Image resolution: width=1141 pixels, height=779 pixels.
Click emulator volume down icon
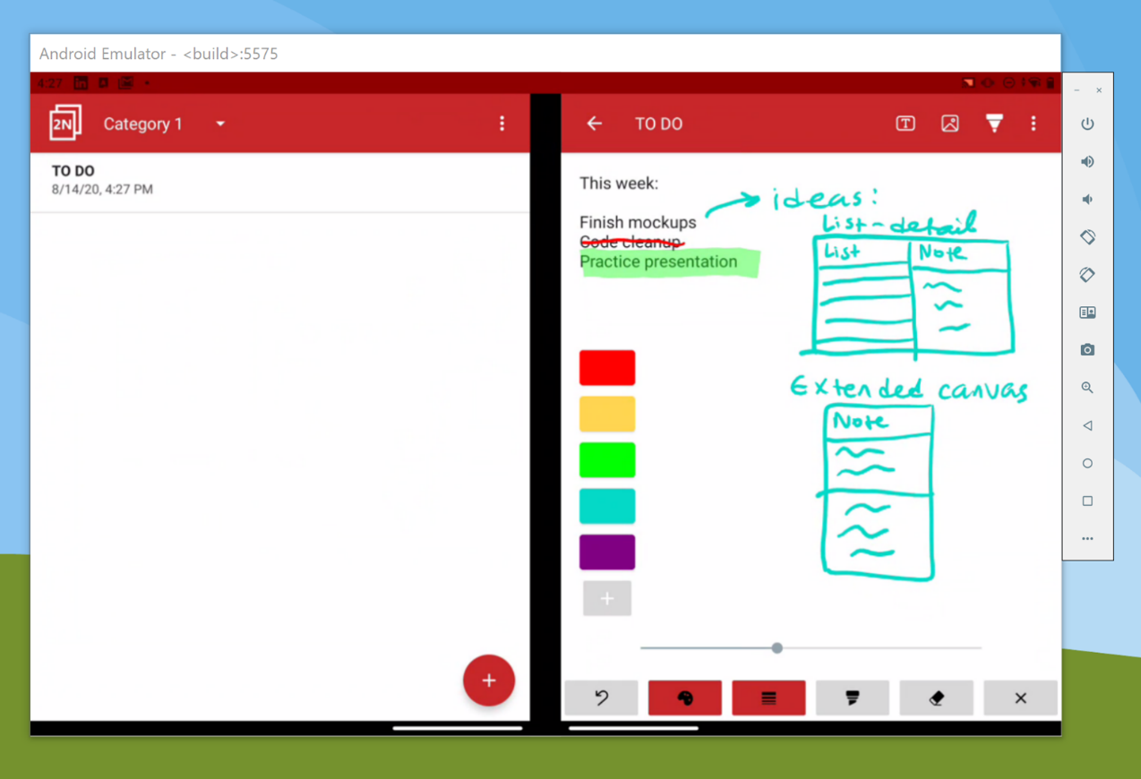(1087, 200)
